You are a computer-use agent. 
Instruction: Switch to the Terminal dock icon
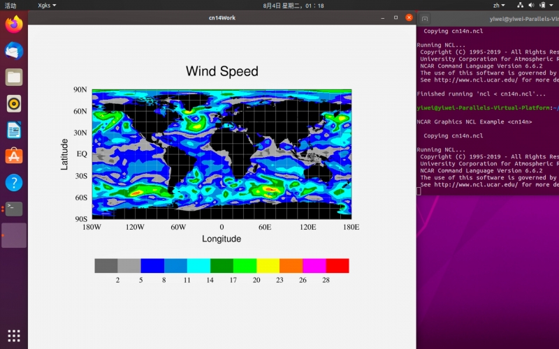14,209
